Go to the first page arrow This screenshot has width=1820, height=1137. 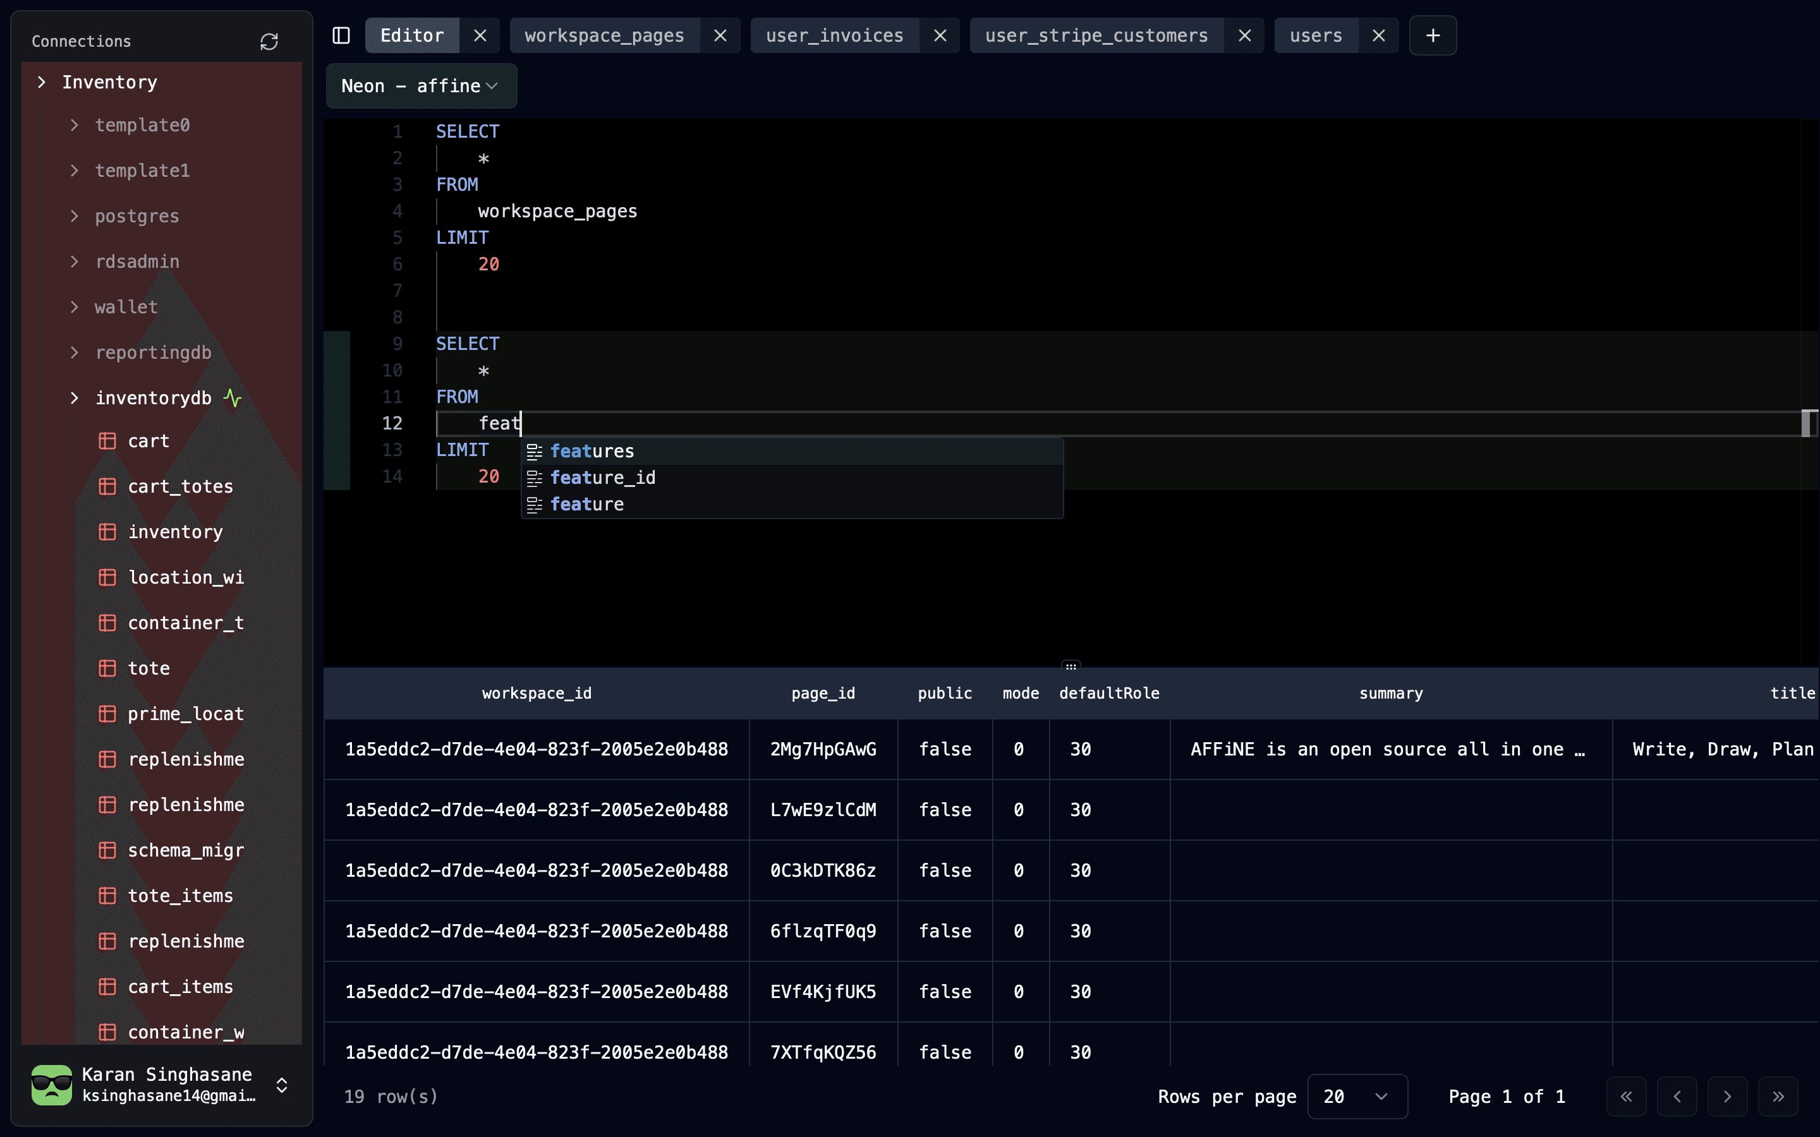[1626, 1097]
